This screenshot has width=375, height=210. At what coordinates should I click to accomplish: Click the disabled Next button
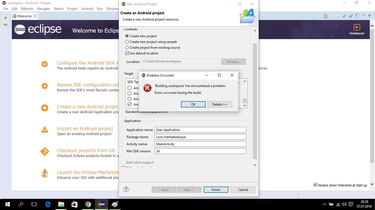[x=189, y=189]
